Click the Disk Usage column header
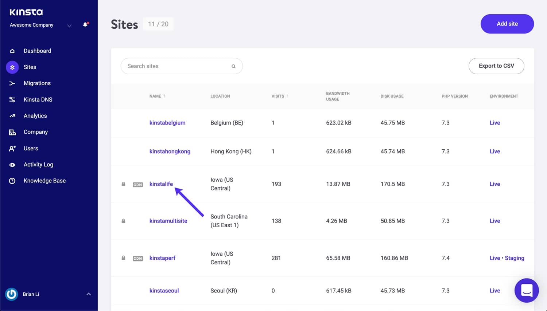This screenshot has height=311, width=547. coord(392,96)
